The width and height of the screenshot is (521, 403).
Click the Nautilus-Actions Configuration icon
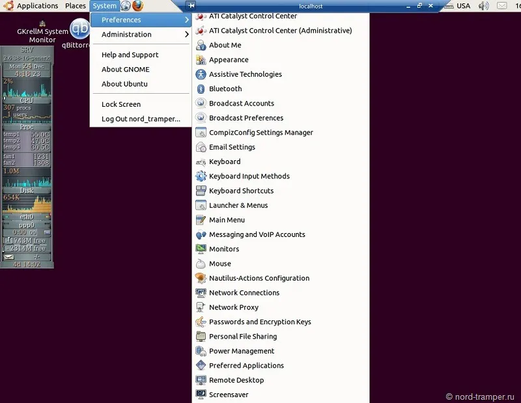pos(201,278)
